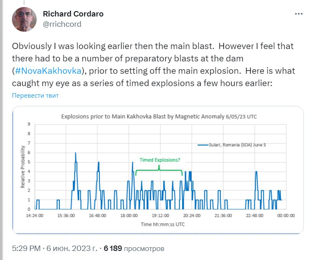The image size is (312, 260).
Task: Click the green Timed Explosions? annotation
Action: [x=160, y=160]
